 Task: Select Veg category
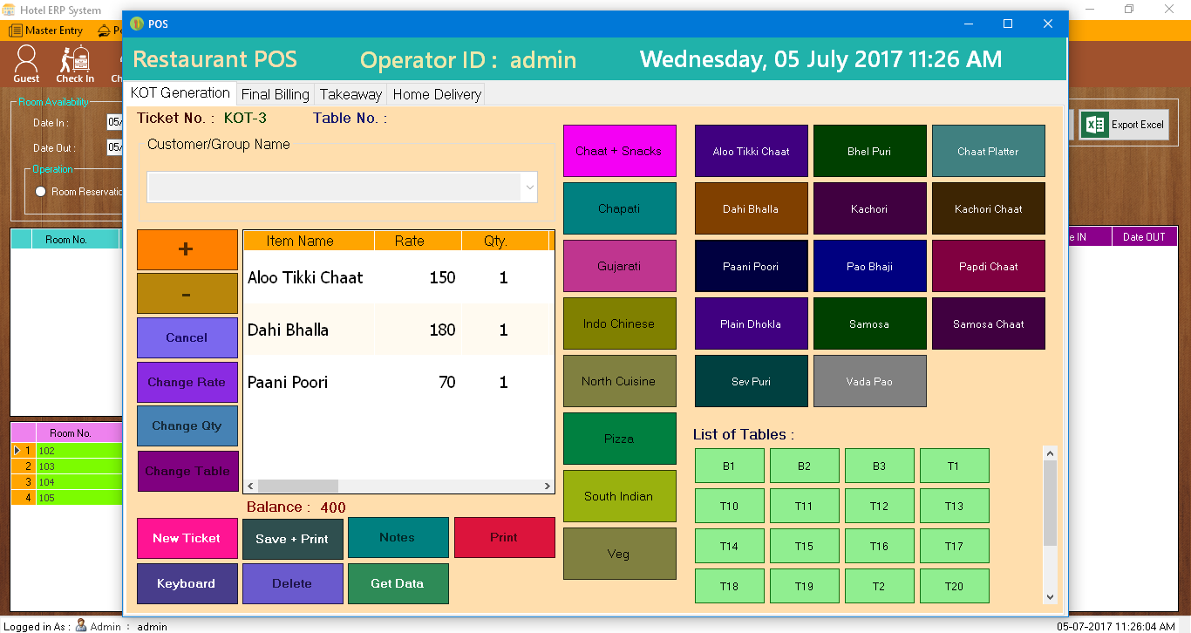[x=620, y=554]
